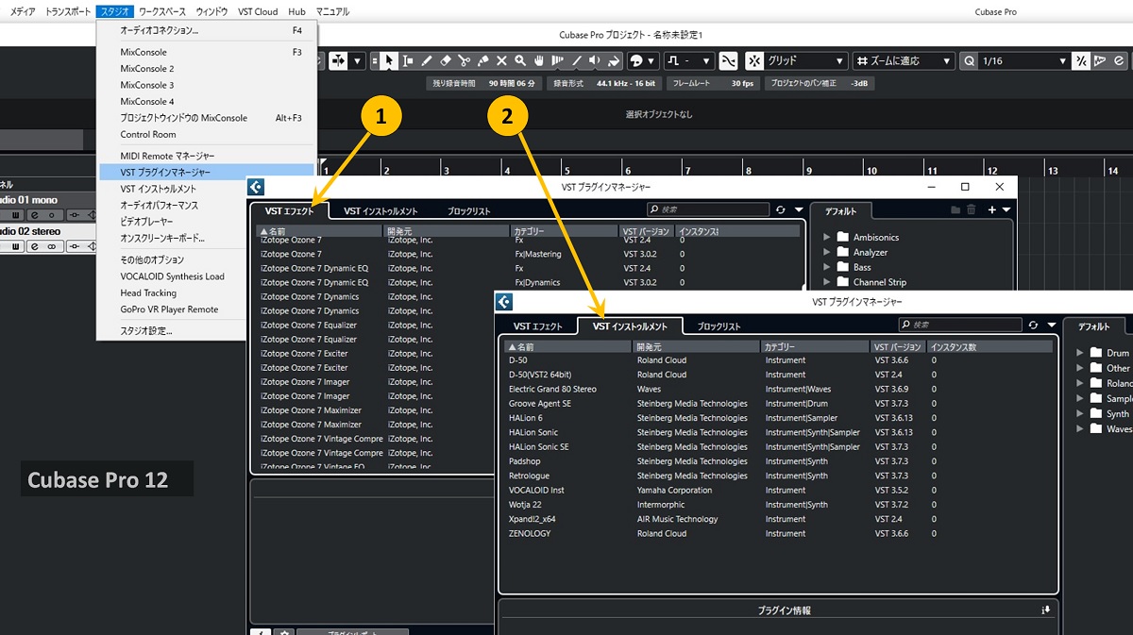The width and height of the screenshot is (1133, 635).
Task: Add a new collection with plus icon
Action: (991, 209)
